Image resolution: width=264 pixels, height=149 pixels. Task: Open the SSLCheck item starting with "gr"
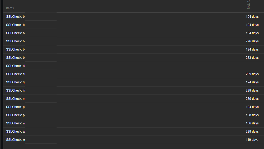click(16, 82)
